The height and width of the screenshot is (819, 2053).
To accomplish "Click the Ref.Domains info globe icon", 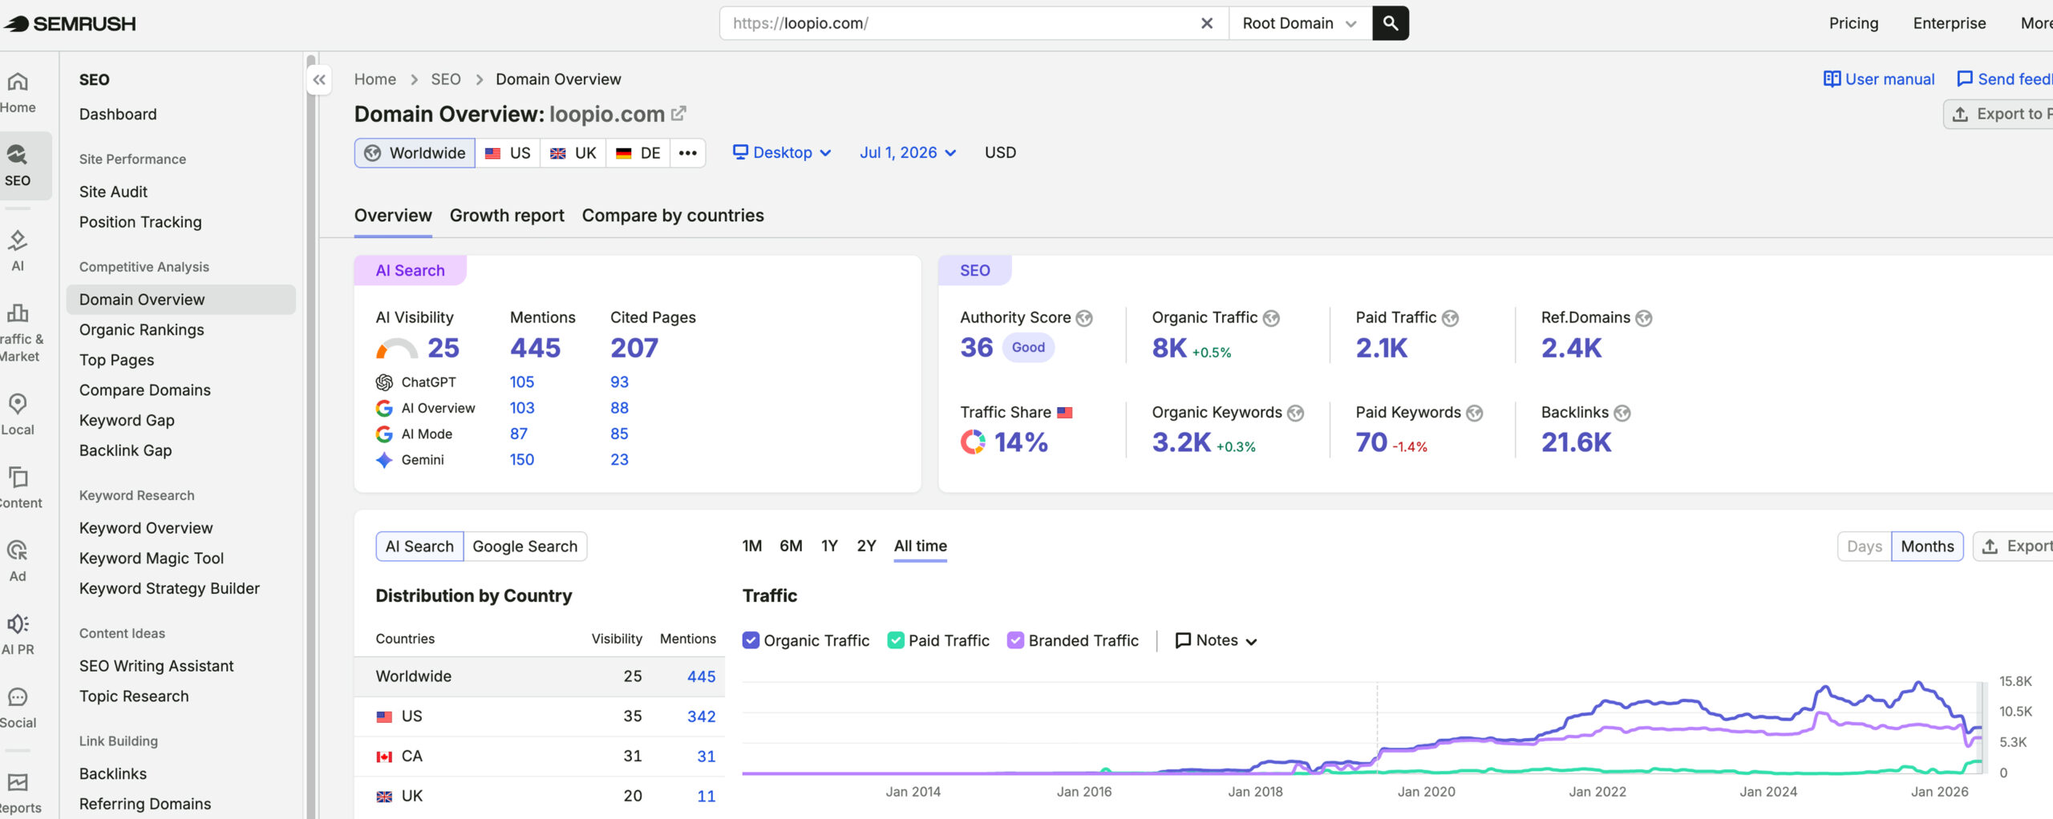I will pyautogui.click(x=1644, y=318).
